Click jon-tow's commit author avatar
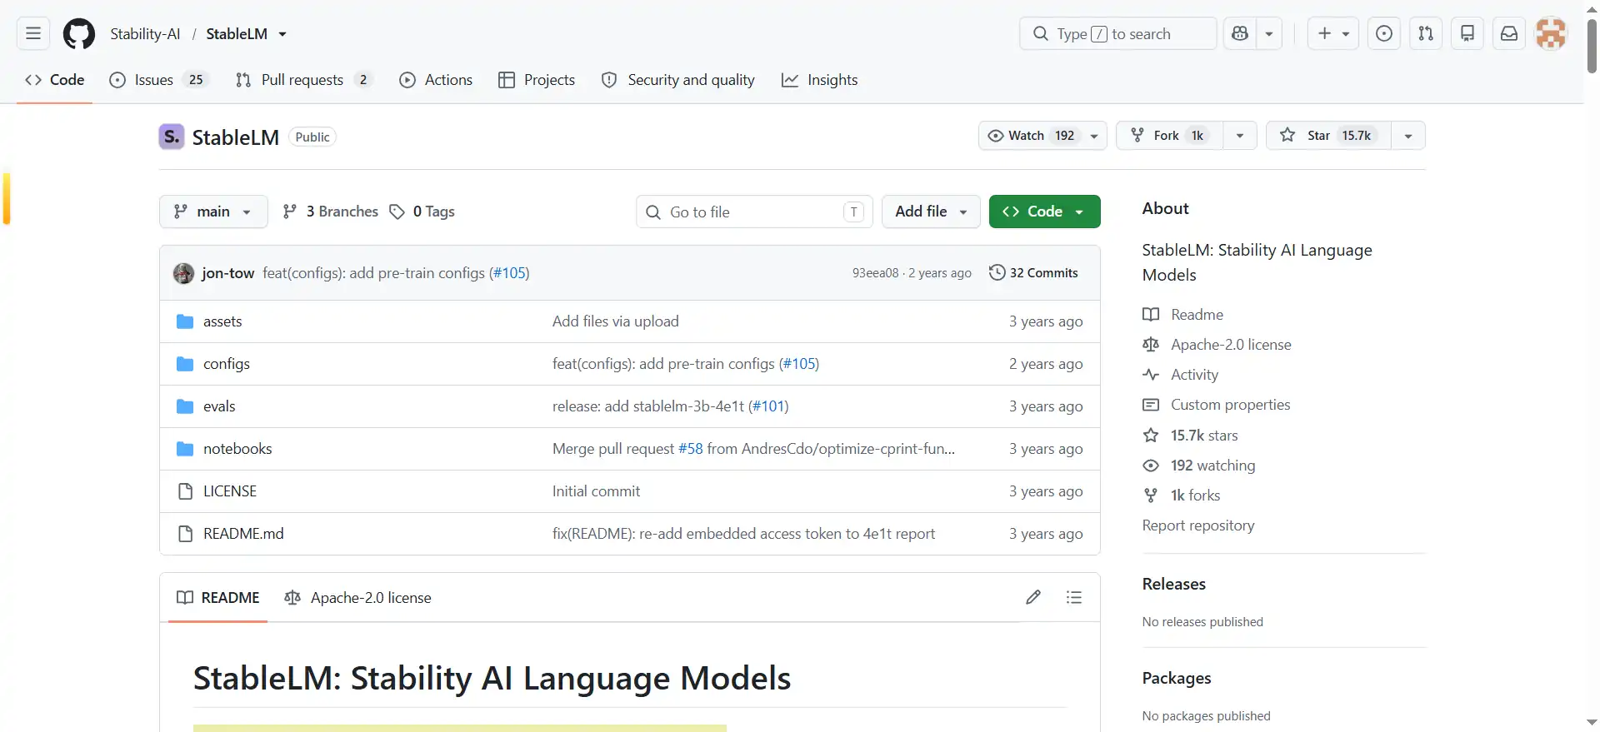 coord(183,273)
